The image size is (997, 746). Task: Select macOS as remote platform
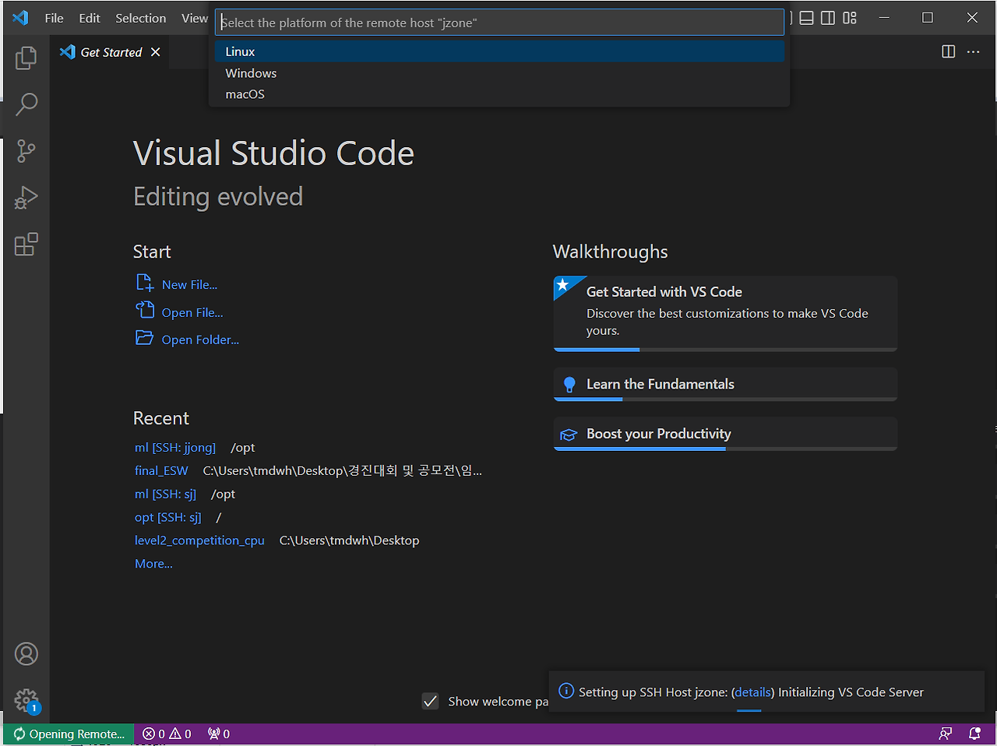click(x=499, y=94)
